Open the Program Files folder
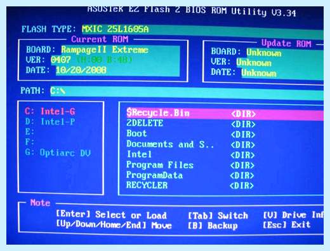This screenshot has height=251, width=330. 190,165
